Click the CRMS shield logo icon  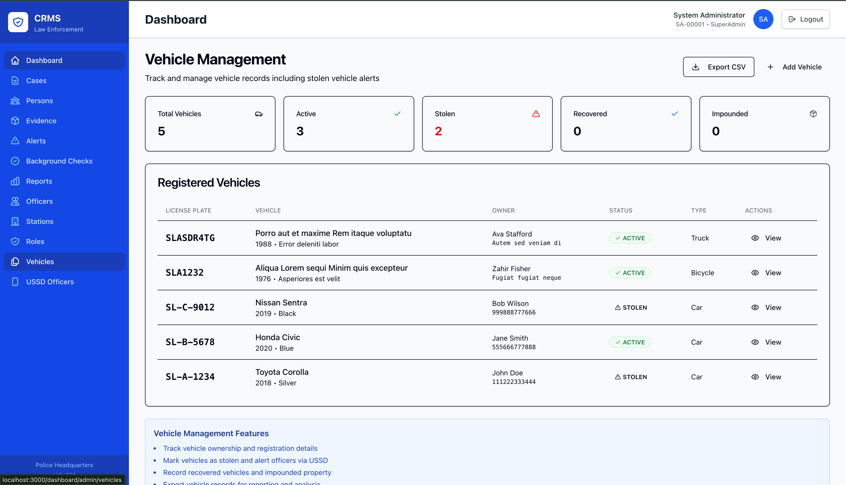click(18, 22)
